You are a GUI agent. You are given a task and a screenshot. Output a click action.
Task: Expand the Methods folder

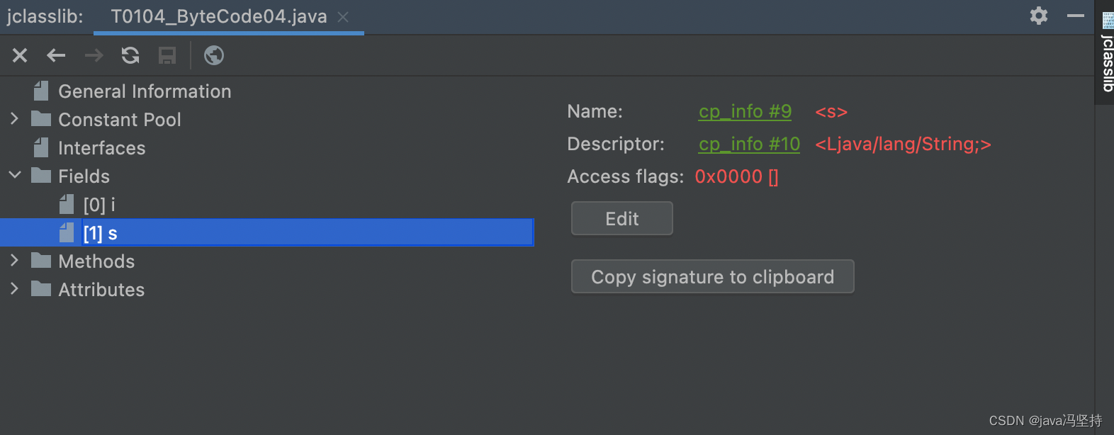point(14,261)
